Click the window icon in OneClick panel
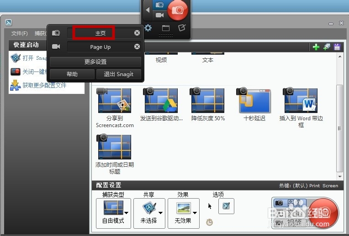The width and height of the screenshot is (349, 236). (166, 28)
